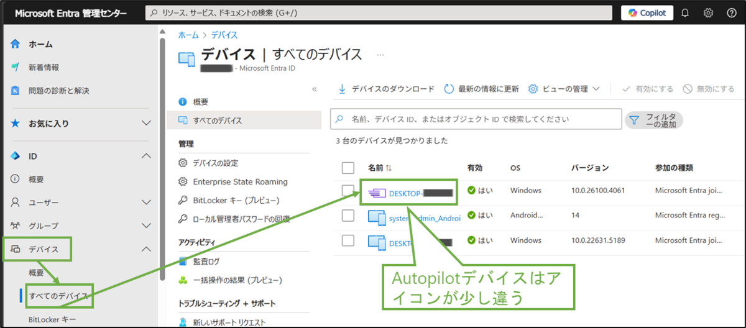Collapse the blade menu with double chevron

pyautogui.click(x=314, y=89)
